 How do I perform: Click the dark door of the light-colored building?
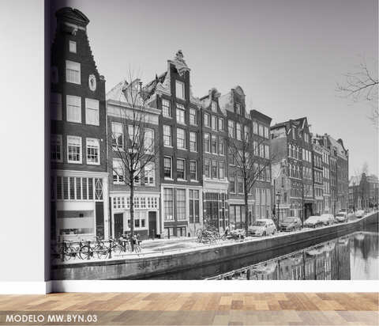coord(118,226)
